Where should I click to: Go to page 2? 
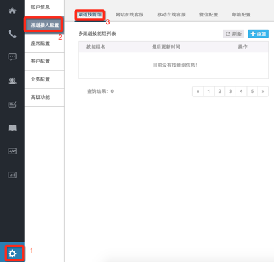click(219, 92)
